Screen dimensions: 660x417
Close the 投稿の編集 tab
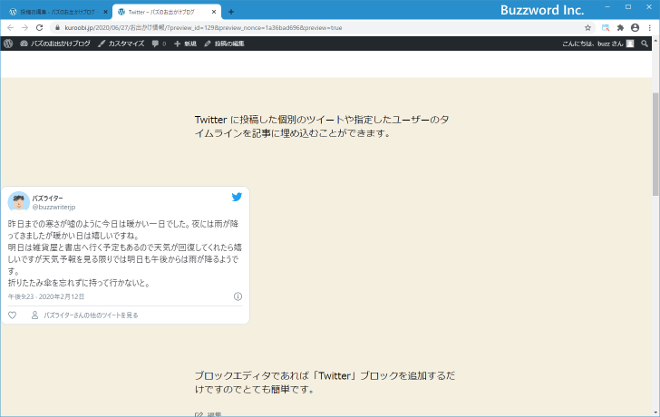106,12
